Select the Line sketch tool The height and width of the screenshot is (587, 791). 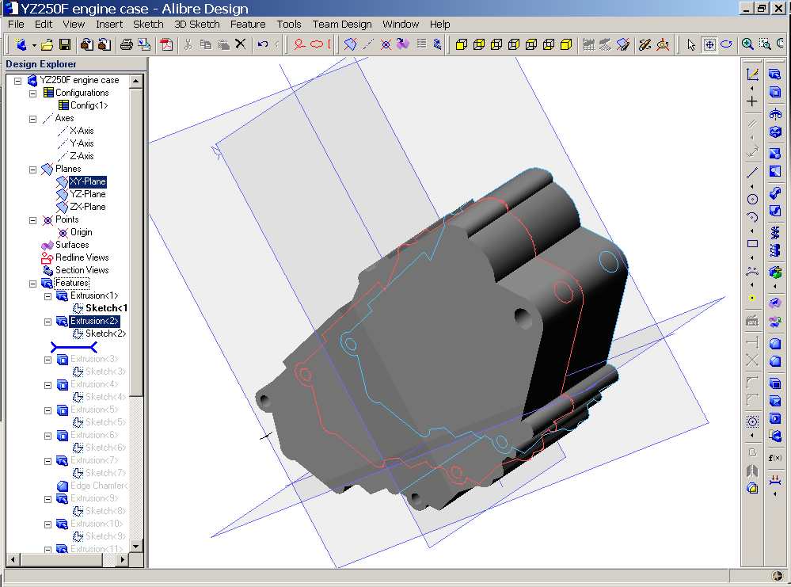click(x=752, y=173)
